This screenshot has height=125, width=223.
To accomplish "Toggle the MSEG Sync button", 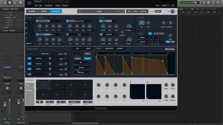I will (87, 59).
